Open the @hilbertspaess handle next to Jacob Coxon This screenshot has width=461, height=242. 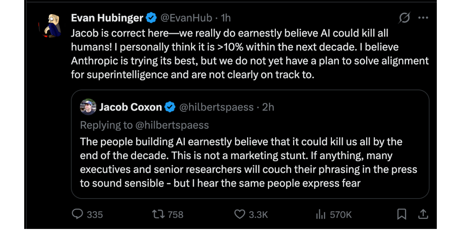(216, 107)
